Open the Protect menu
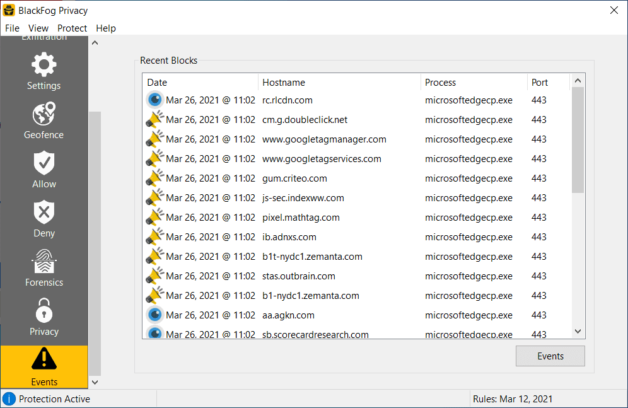Viewport: 628px width, 408px height. pyautogui.click(x=72, y=28)
